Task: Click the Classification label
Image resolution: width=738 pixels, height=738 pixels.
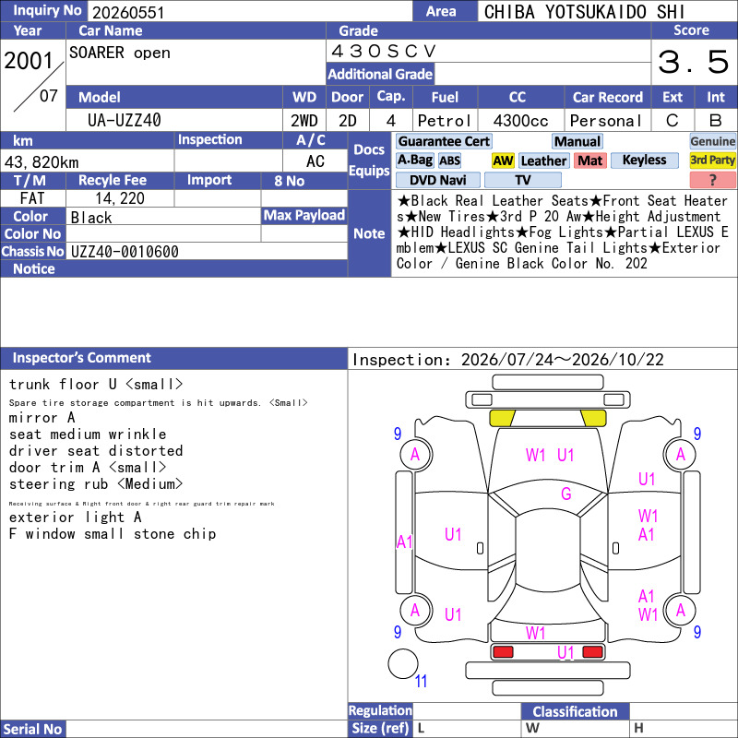Action: (x=575, y=711)
